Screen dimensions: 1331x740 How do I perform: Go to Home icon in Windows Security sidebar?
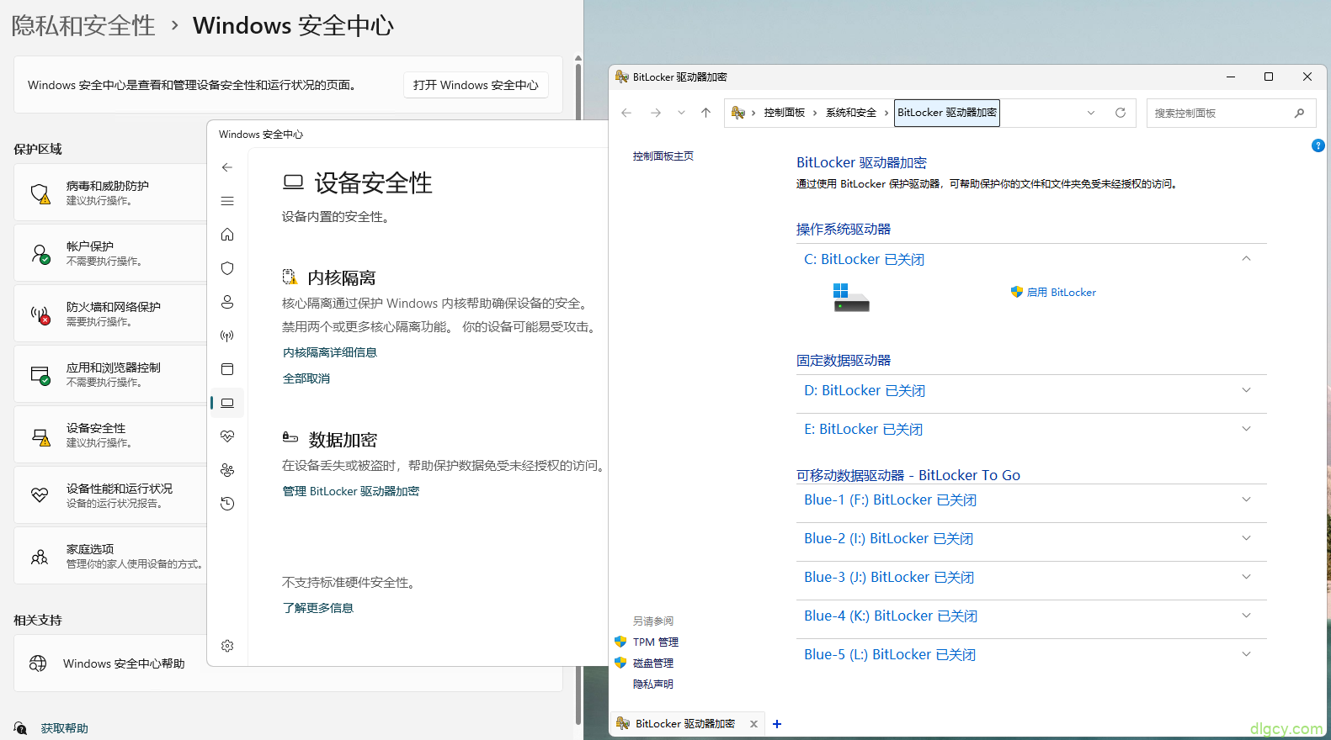227,235
